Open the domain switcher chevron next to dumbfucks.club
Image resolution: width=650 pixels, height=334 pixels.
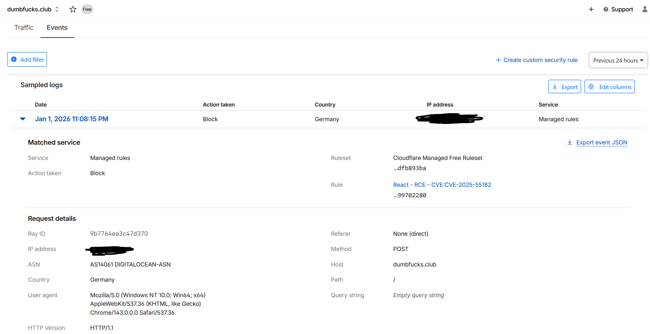coord(57,9)
